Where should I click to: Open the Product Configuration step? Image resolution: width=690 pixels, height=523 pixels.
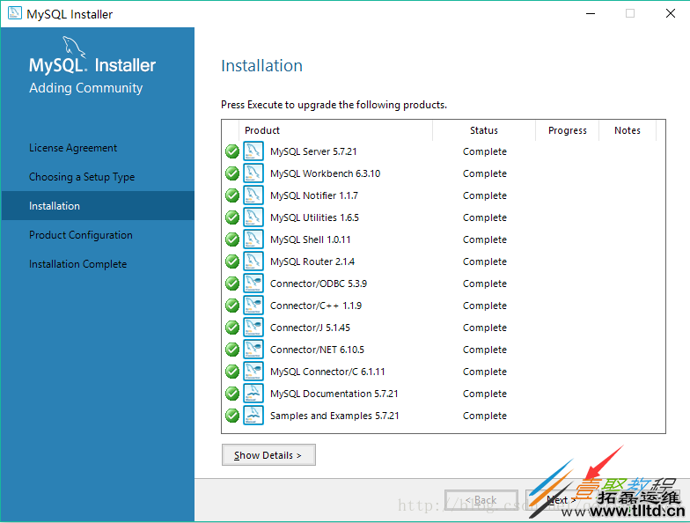pos(81,235)
